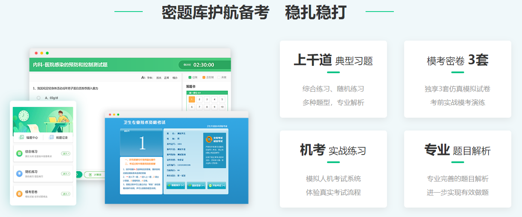The image size is (522, 217).
Task: Click the orange 模考密卷 icon
Action: pyautogui.click(x=19, y=194)
